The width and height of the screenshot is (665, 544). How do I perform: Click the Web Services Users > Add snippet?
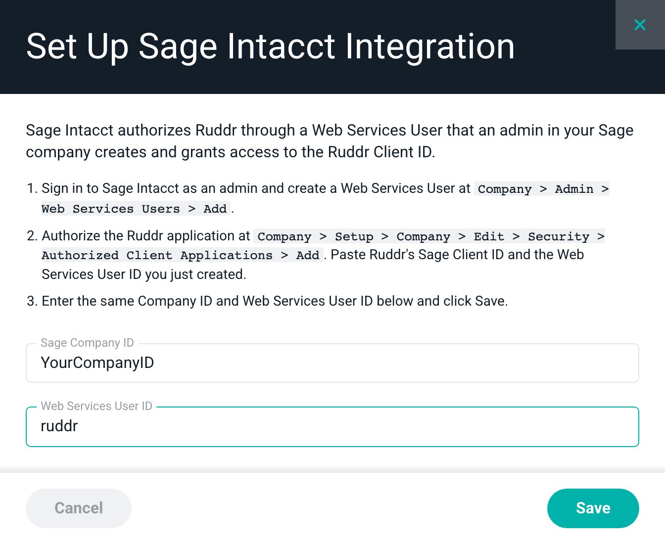(x=135, y=209)
